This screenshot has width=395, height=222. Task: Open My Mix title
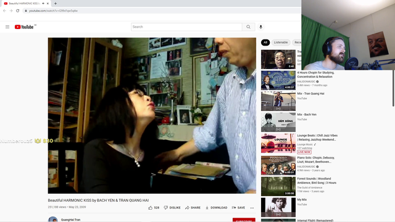(x=302, y=200)
